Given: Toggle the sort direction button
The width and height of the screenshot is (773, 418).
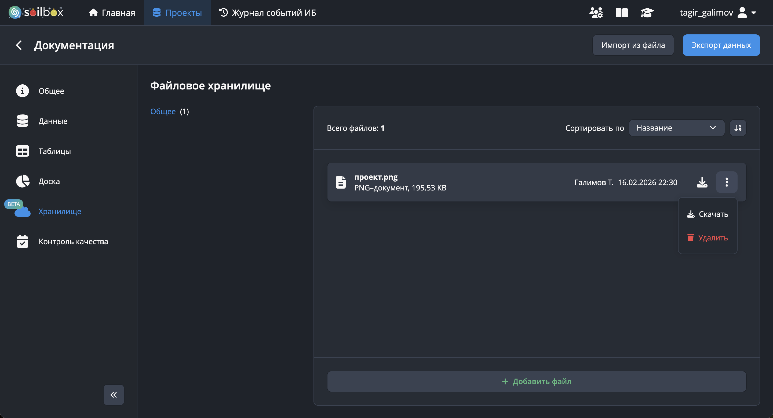Looking at the screenshot, I should point(738,128).
